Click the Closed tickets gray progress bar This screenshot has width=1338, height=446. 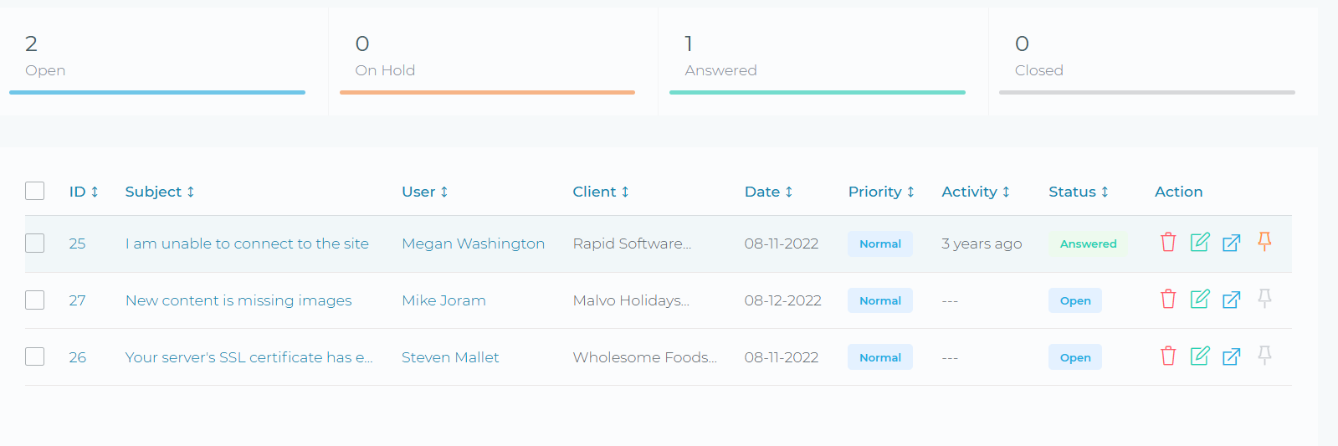(1146, 92)
